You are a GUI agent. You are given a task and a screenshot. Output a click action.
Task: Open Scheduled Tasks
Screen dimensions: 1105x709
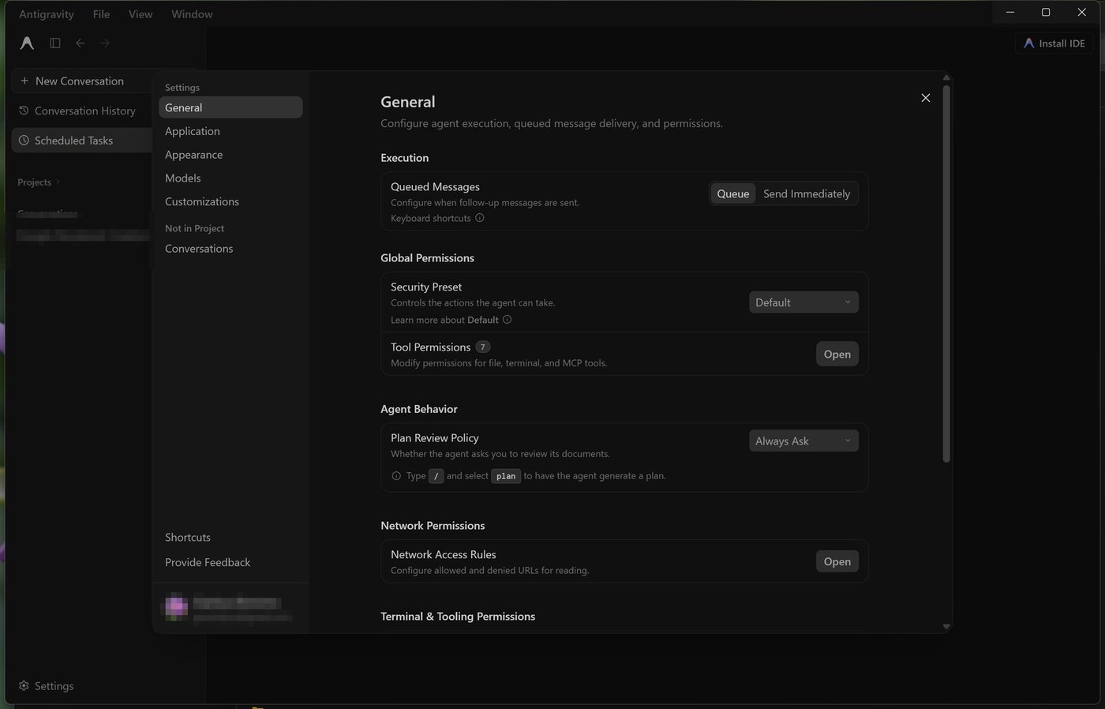[x=82, y=140]
